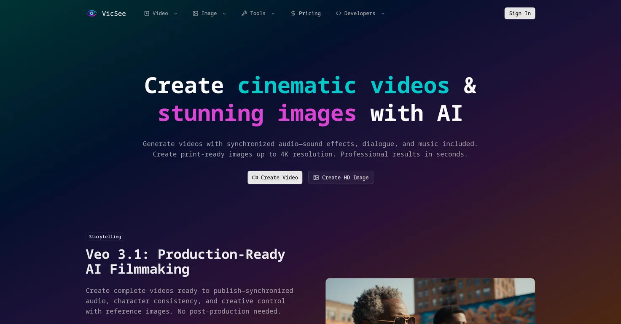Expand the Developers menu chevron
Viewport: 621px width, 324px height.
pos(383,13)
